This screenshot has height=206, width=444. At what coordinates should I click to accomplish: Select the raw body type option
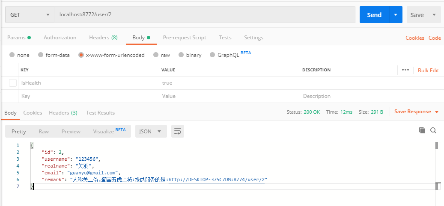tap(156, 55)
